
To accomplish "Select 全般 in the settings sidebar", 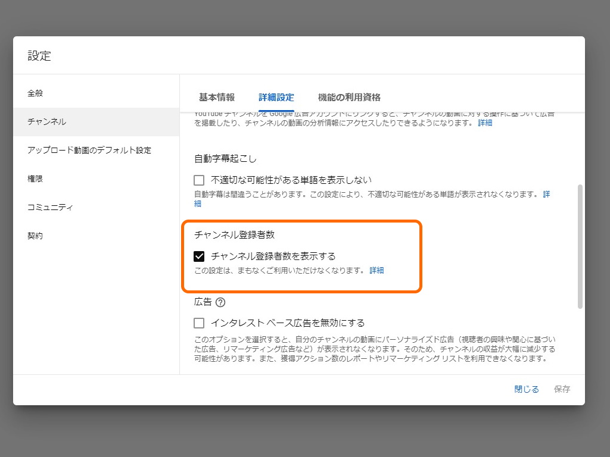I will [35, 93].
